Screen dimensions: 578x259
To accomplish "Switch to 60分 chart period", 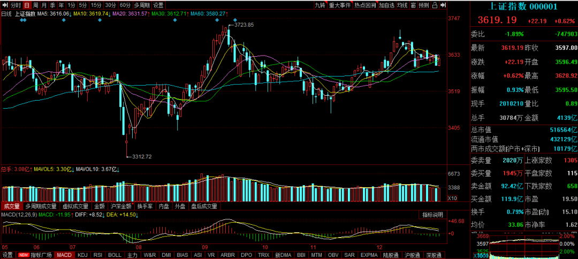I will coord(125,5).
